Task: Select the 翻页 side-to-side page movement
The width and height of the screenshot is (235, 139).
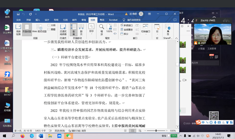Action: pyautogui.click(x=81, y=30)
